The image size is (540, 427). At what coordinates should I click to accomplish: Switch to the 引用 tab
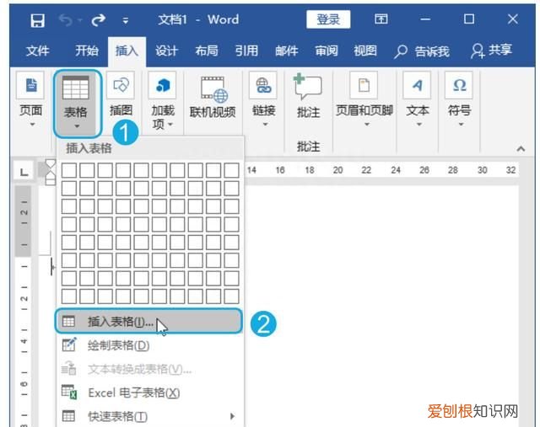tap(246, 51)
